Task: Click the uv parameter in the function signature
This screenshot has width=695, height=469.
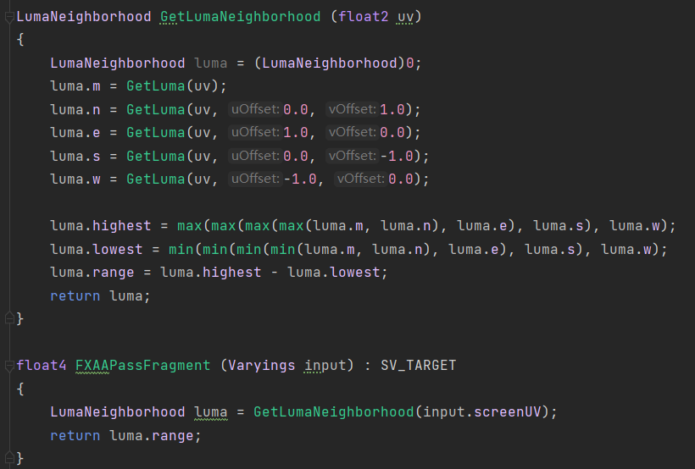Action: (404, 17)
